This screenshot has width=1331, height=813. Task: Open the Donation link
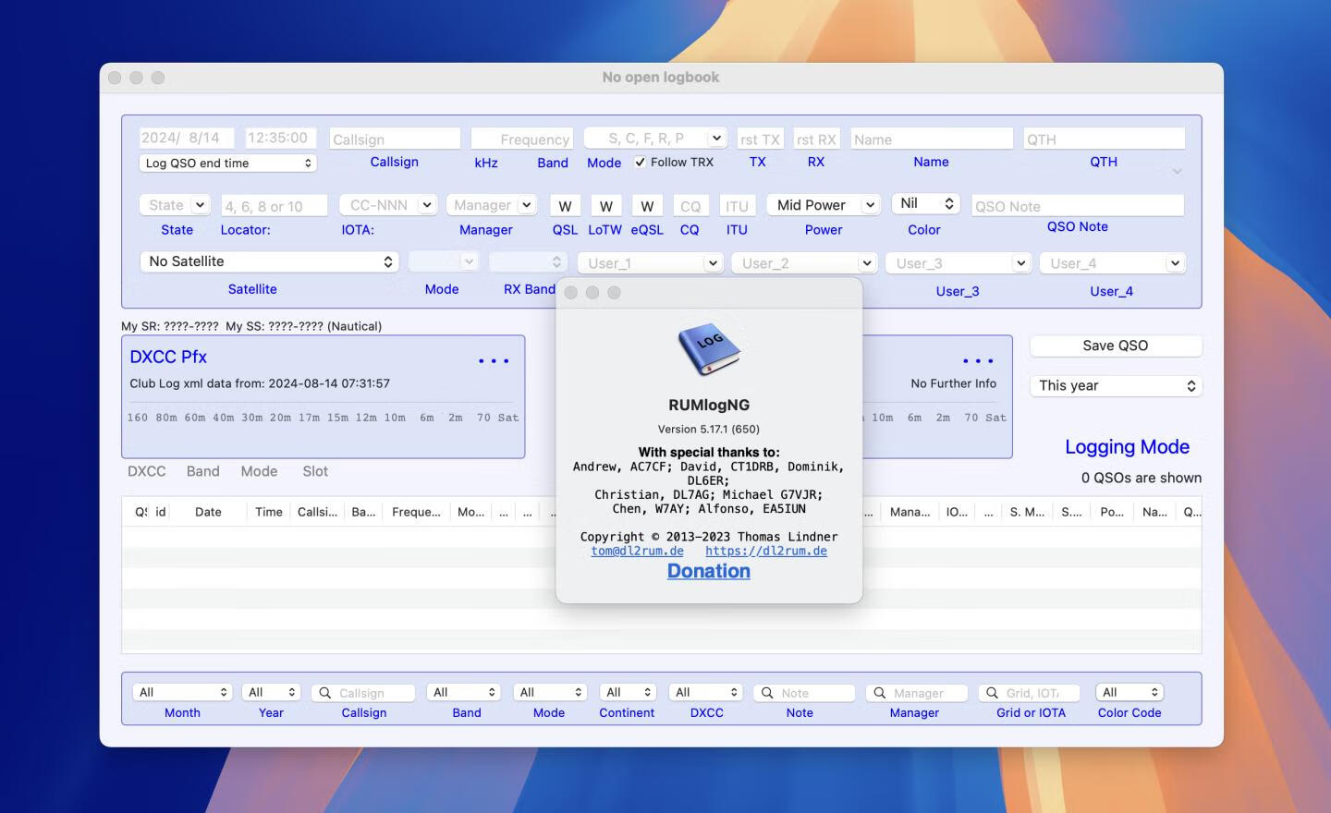point(709,571)
